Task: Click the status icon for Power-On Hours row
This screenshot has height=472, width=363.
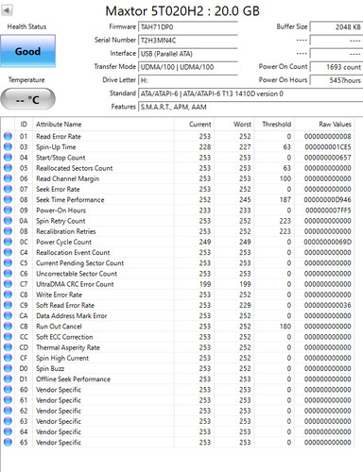Action: (x=8, y=210)
